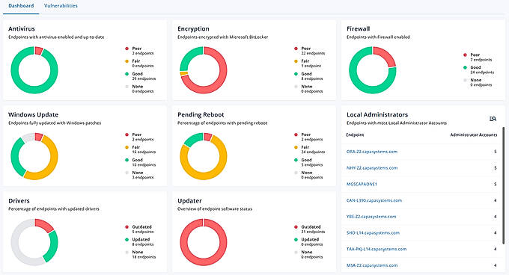Click account count for ORA-22.capasystems.com row
The height and width of the screenshot is (275, 509).
(x=496, y=152)
